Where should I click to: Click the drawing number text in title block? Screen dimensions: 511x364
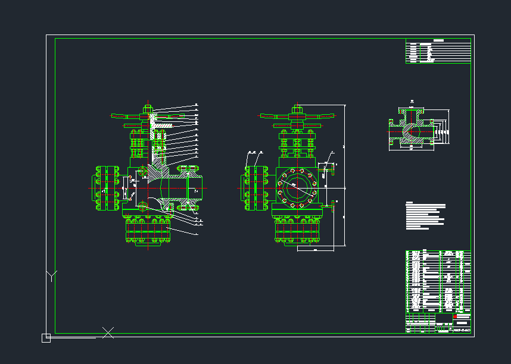[x=461, y=330]
